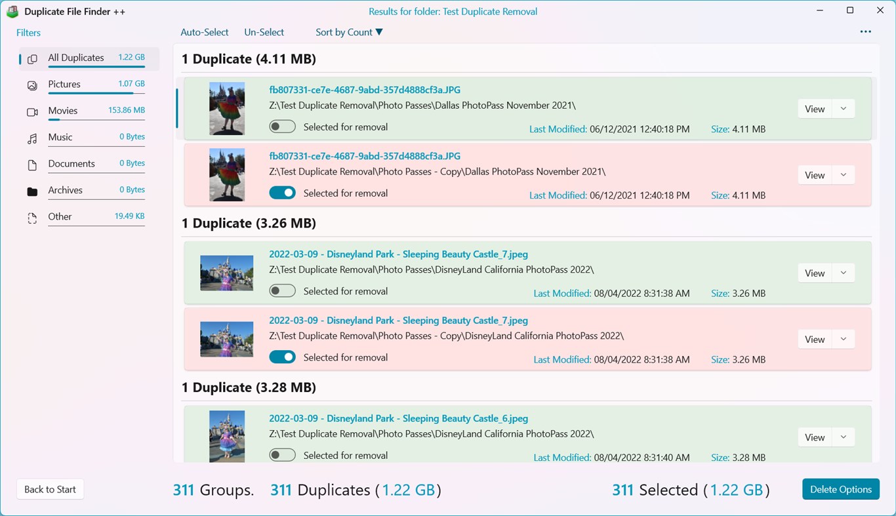The width and height of the screenshot is (896, 516).
Task: Open the Archives category icon
Action: (x=32, y=190)
